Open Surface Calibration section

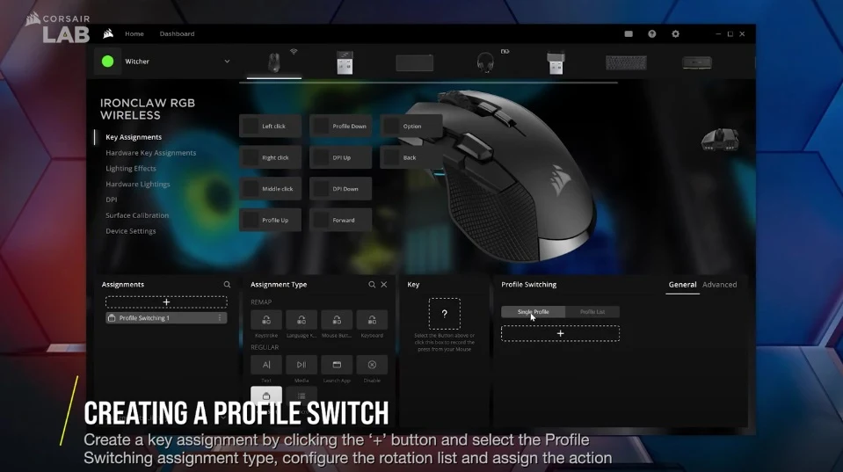(137, 215)
